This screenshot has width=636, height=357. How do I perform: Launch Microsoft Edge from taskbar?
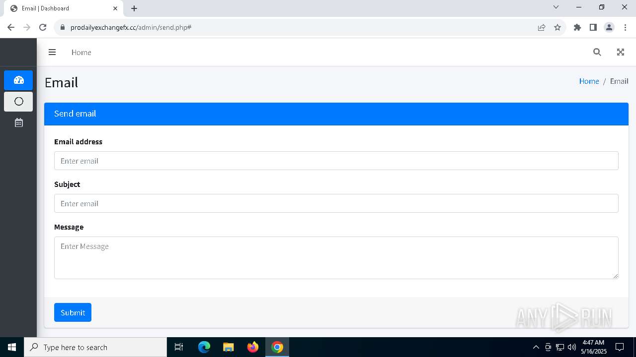click(204, 347)
